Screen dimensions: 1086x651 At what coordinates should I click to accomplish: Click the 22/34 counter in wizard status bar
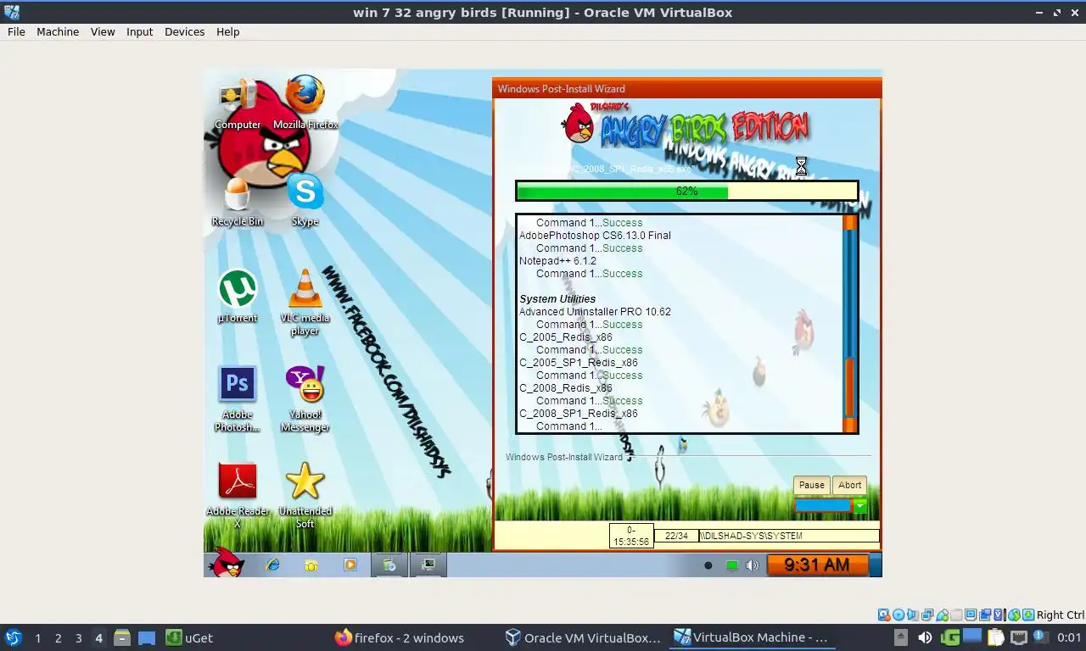[x=676, y=536]
